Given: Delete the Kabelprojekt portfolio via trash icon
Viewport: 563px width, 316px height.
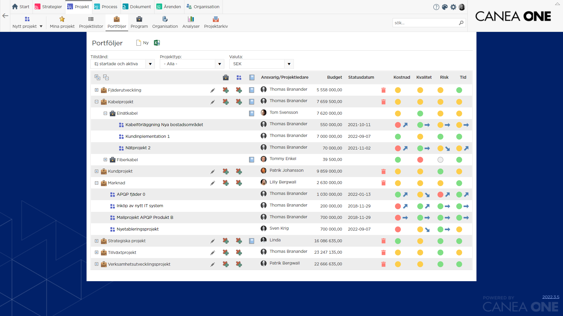Looking at the screenshot, I should click(383, 102).
